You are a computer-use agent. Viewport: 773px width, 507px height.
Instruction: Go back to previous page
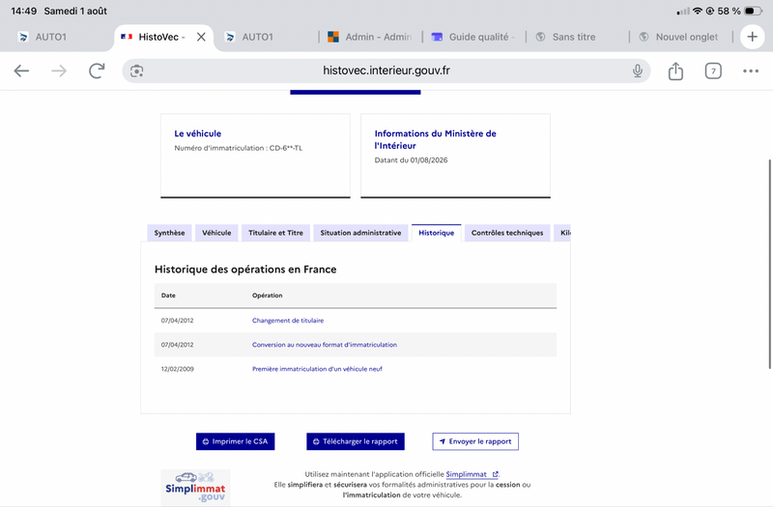point(21,70)
